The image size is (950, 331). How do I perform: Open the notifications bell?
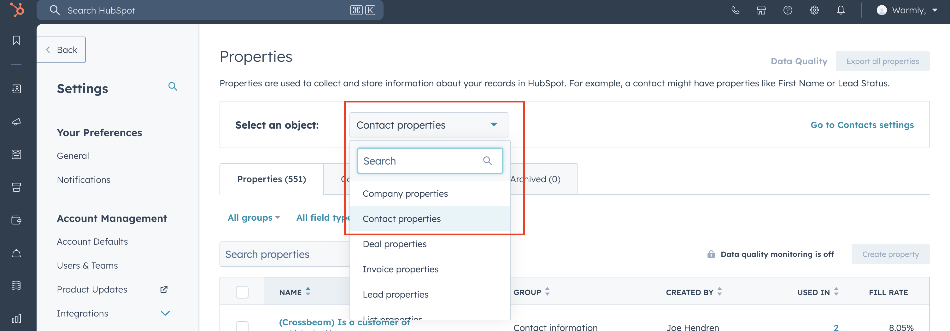point(841,10)
